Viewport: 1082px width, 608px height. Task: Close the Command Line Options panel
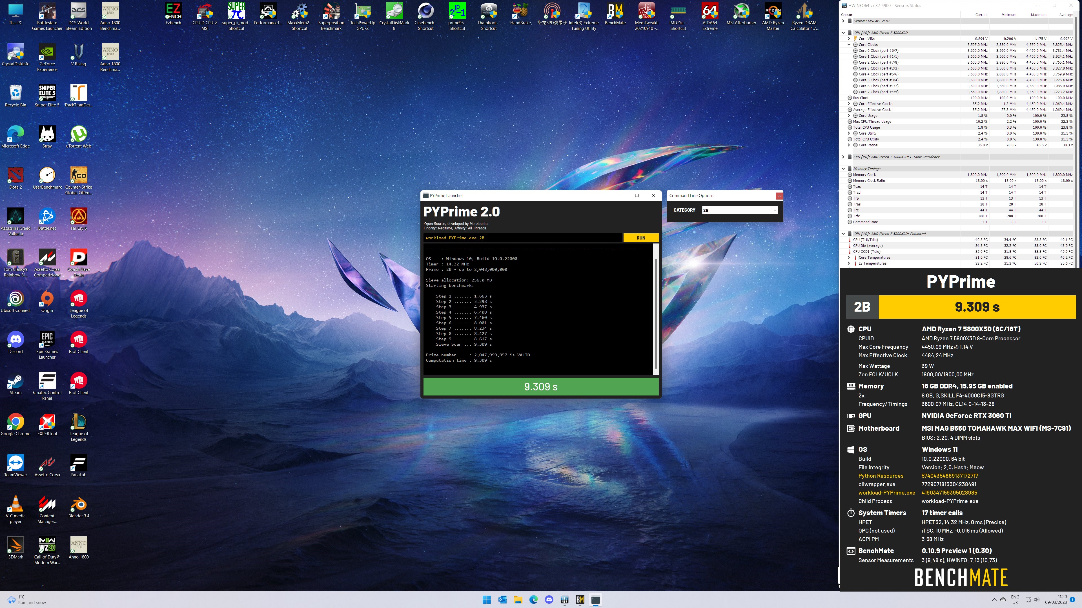779,196
